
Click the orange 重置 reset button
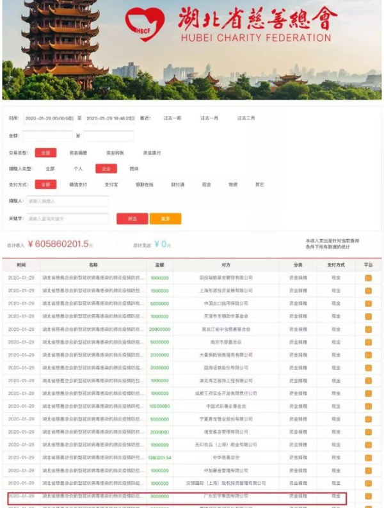click(x=165, y=219)
